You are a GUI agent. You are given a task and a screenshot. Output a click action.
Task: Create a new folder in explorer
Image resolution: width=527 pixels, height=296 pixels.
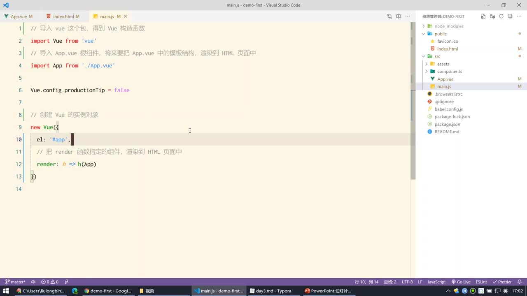tap(492, 16)
